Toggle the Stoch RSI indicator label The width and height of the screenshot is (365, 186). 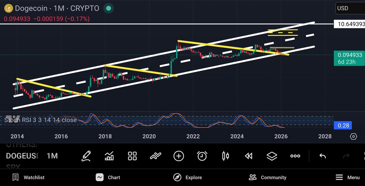(x=40, y=120)
